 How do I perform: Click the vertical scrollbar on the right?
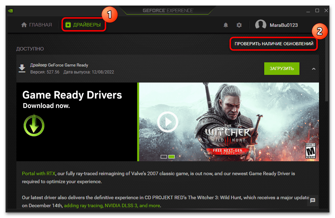tap(327, 70)
